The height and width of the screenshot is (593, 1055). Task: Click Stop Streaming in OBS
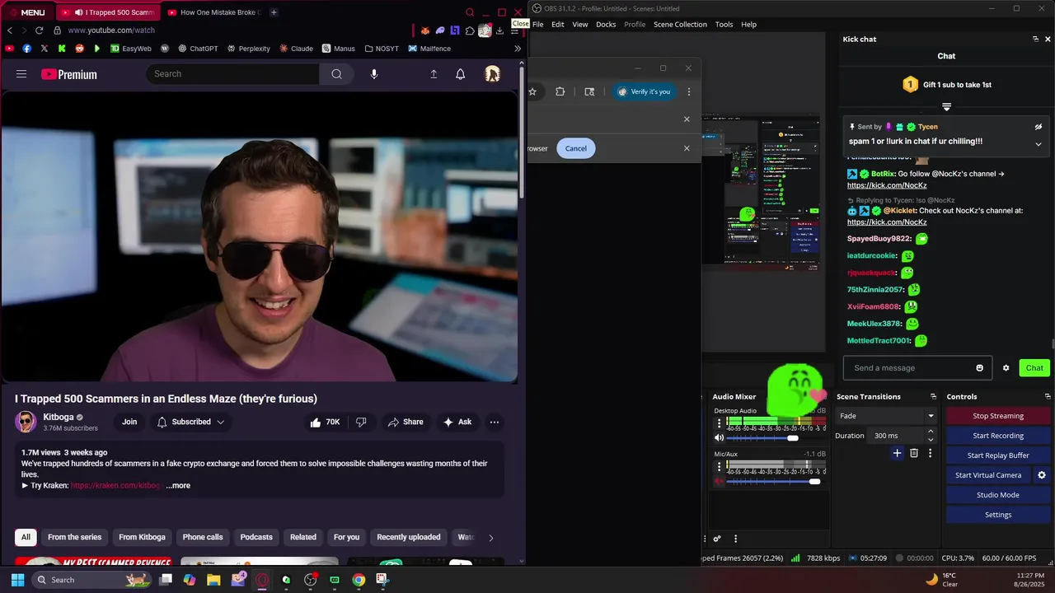(998, 416)
